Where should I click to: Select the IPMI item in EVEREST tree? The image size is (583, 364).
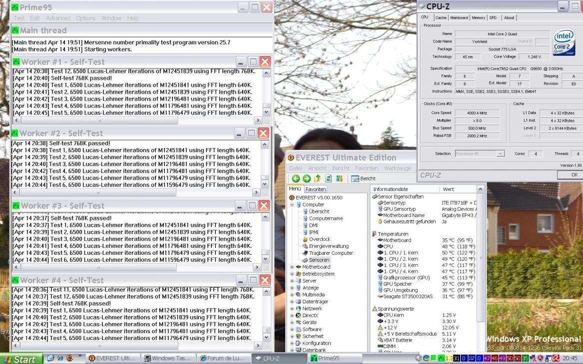click(314, 232)
